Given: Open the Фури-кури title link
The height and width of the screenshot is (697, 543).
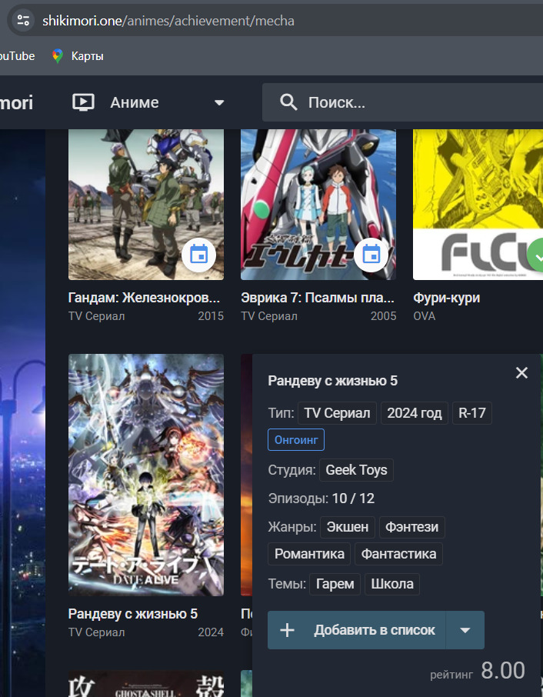Looking at the screenshot, I should [446, 298].
